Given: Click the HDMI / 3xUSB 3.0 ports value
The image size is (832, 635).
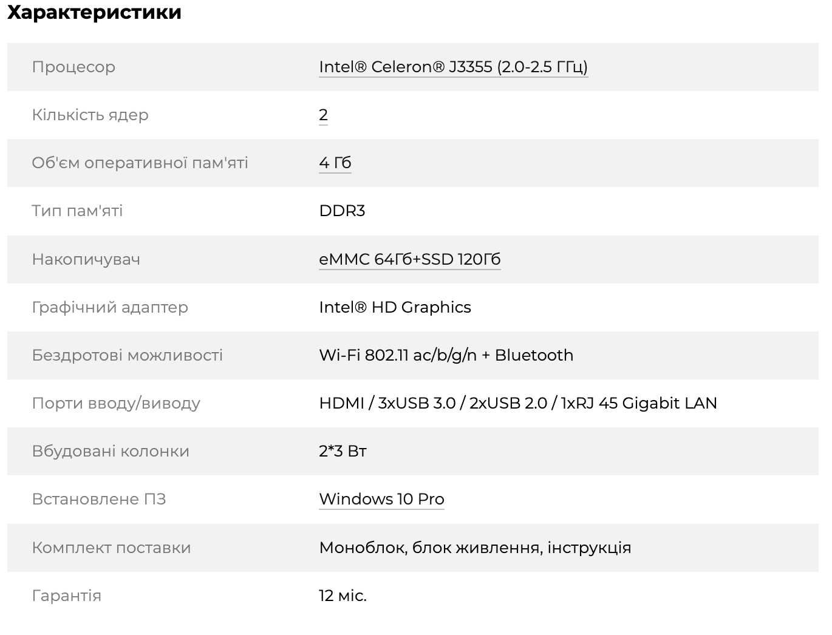Looking at the screenshot, I should [x=518, y=403].
